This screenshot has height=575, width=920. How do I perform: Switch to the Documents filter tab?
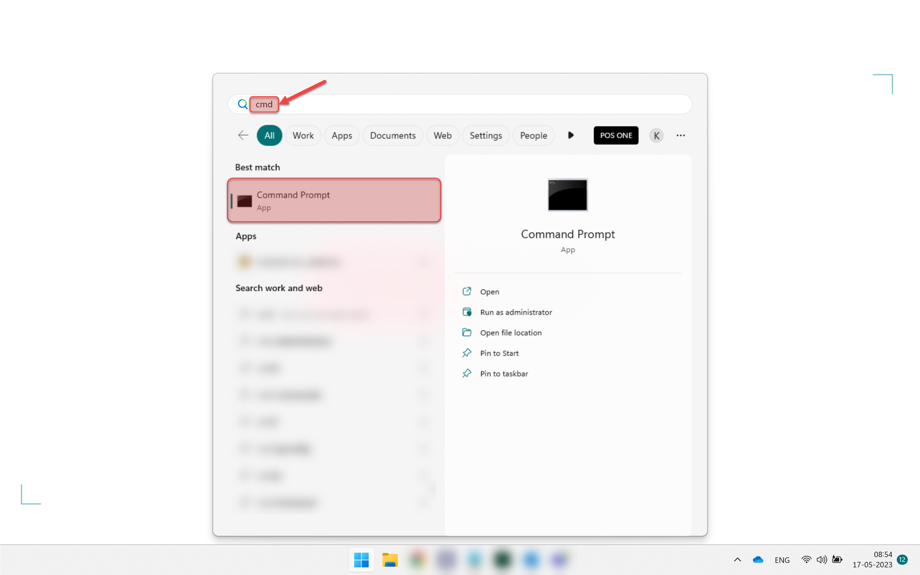(x=393, y=135)
